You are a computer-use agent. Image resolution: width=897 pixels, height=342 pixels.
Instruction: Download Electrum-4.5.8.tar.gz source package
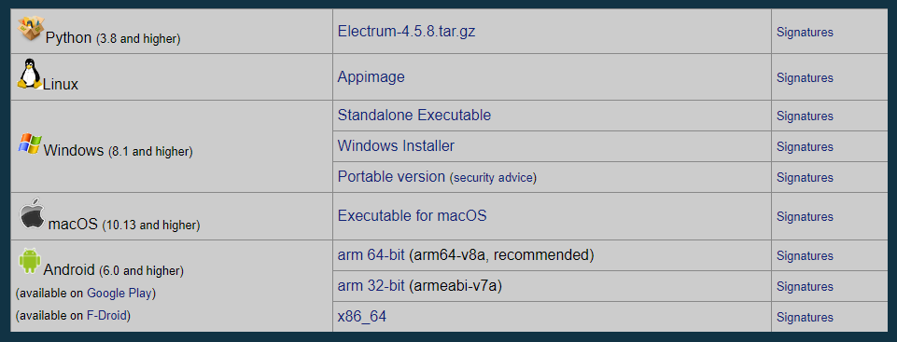point(406,31)
